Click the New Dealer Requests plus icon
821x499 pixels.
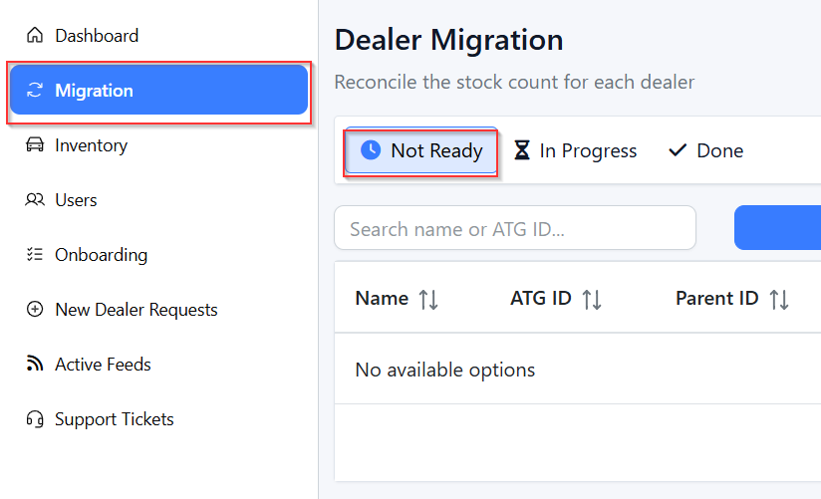tap(35, 310)
